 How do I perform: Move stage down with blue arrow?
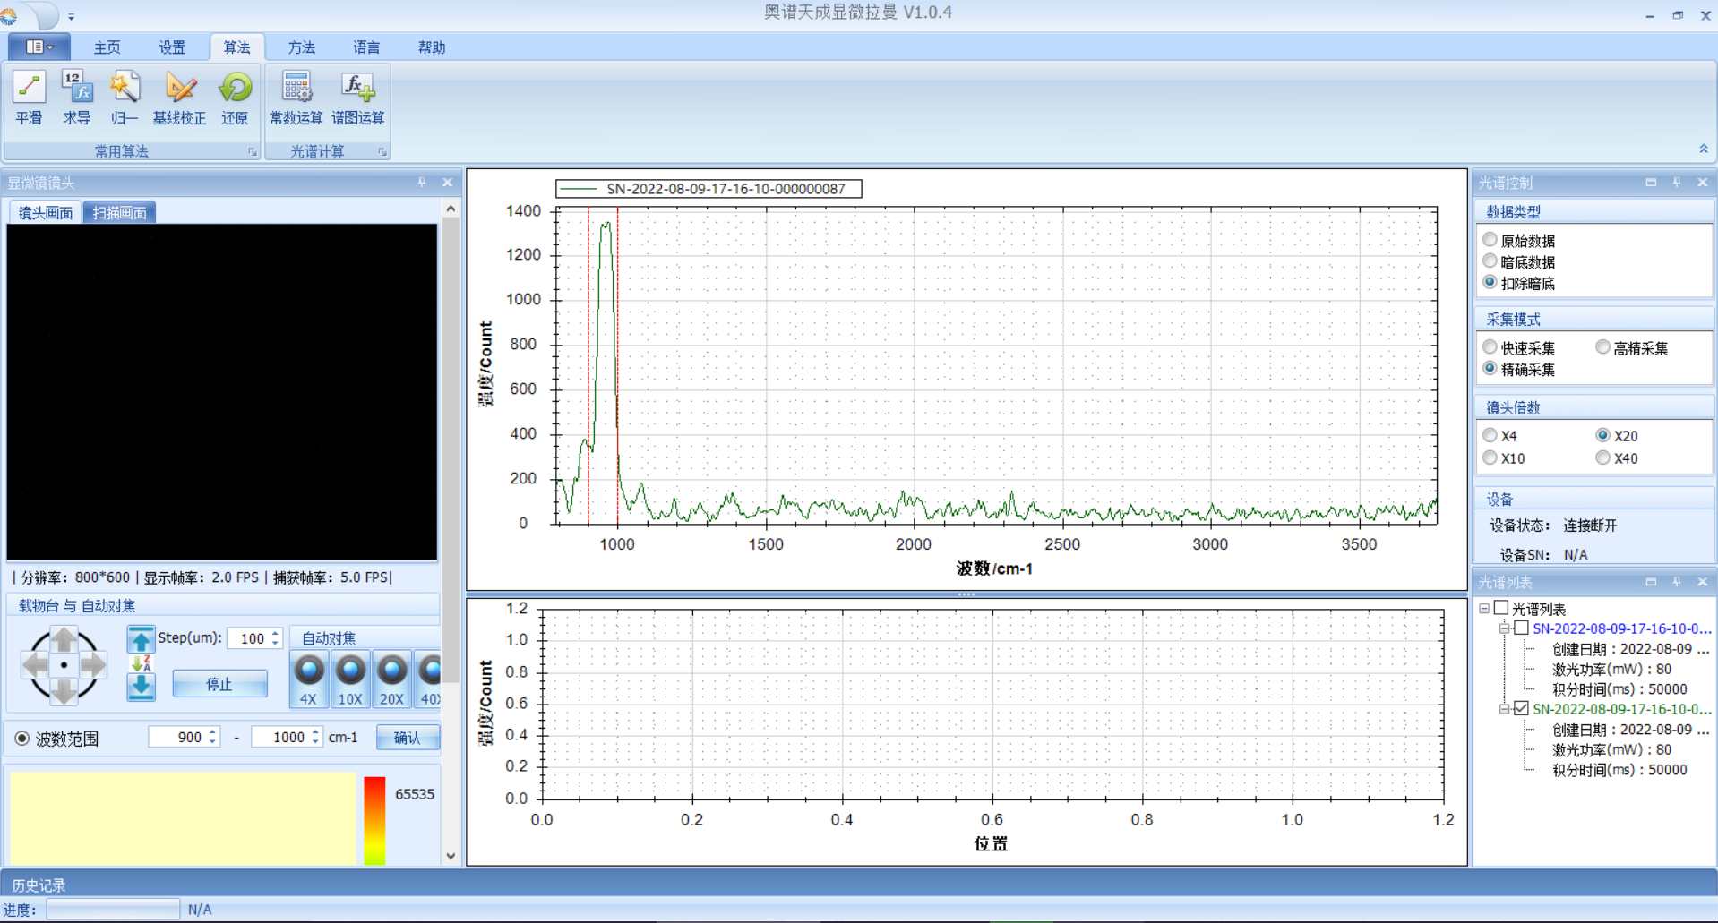pyautogui.click(x=141, y=688)
